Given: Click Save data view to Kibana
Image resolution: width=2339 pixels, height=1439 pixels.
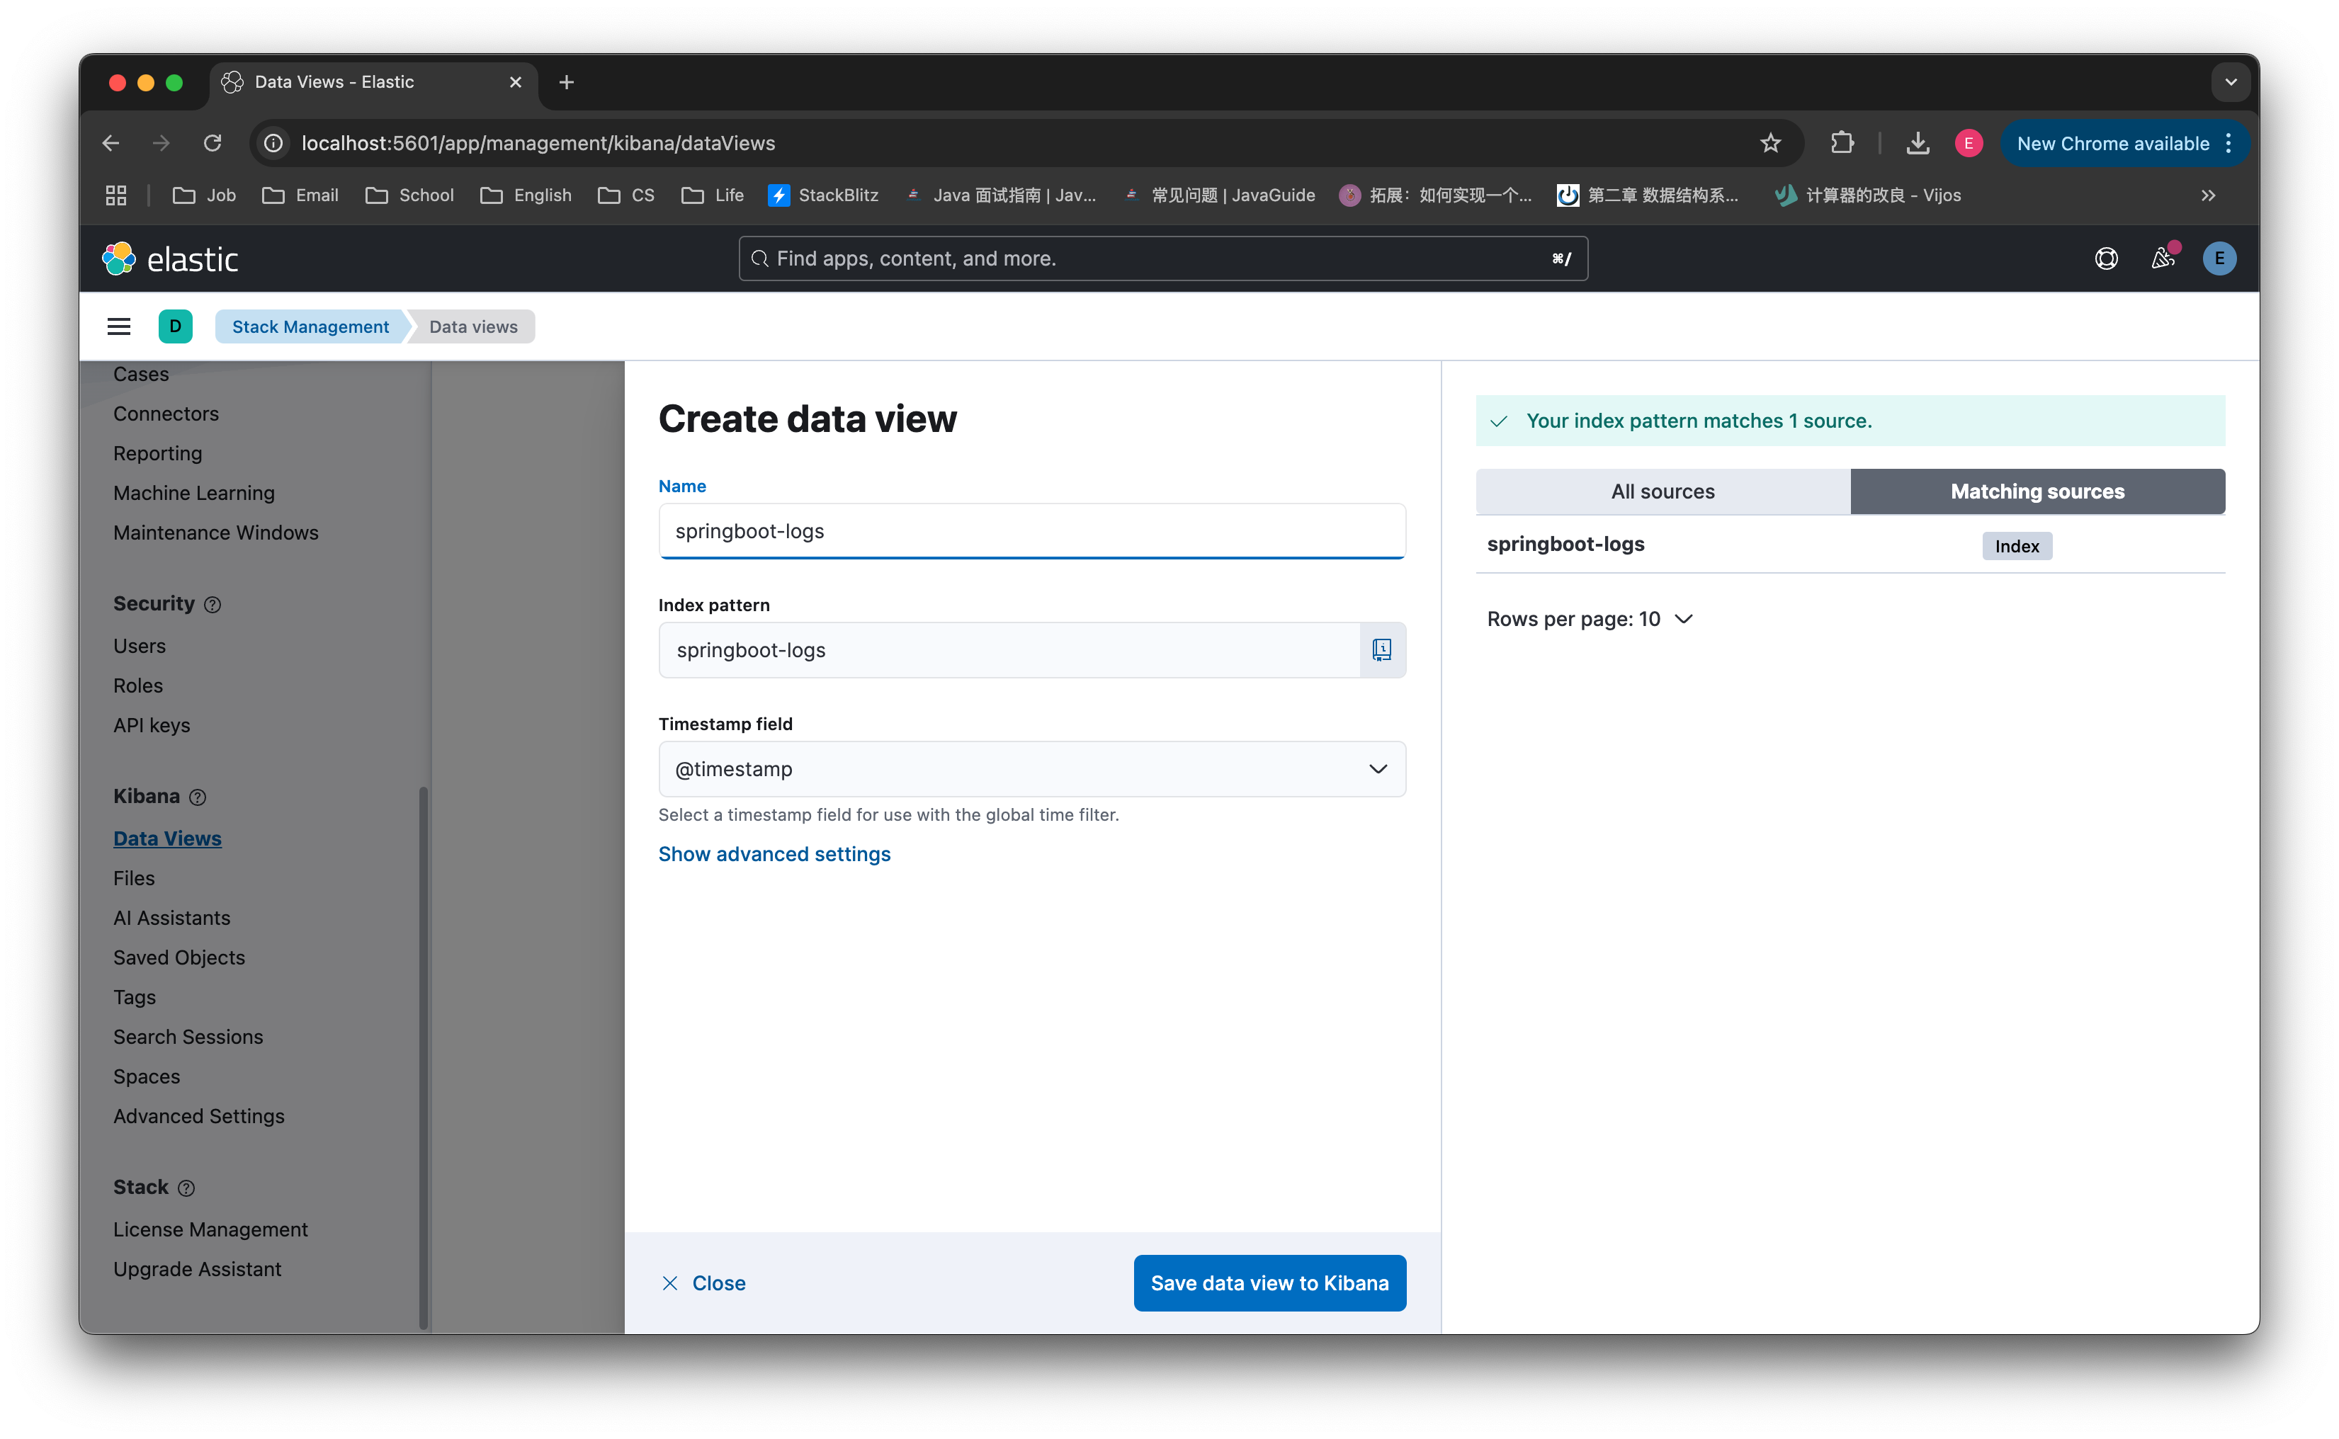Looking at the screenshot, I should point(1269,1283).
